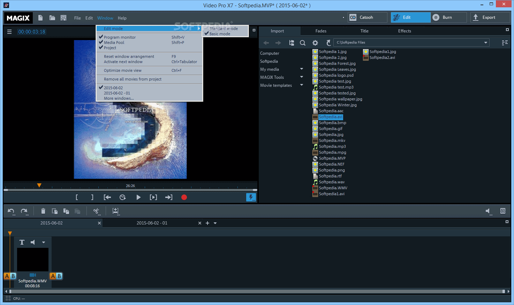
Task: Change Media Pool list view mode
Action: click(x=505, y=43)
